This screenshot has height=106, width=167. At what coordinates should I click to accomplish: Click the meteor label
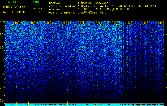(x=38, y=8)
